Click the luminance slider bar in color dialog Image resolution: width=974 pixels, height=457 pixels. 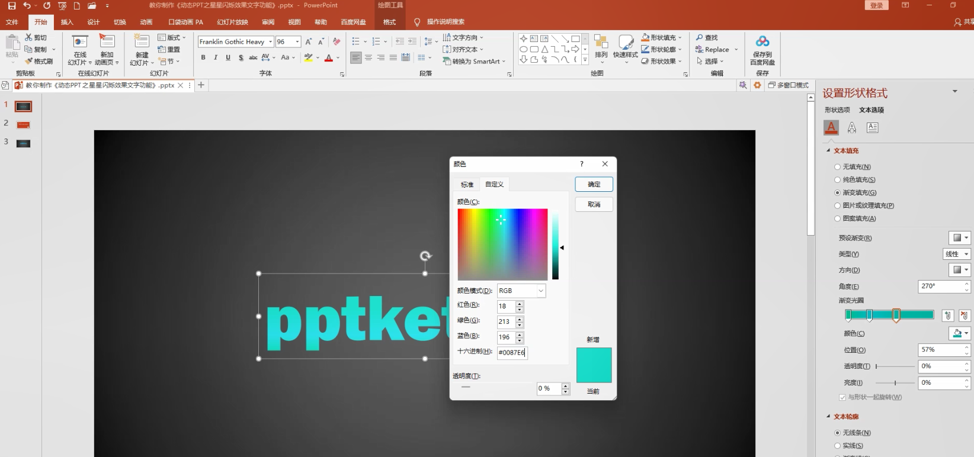pyautogui.click(x=555, y=244)
